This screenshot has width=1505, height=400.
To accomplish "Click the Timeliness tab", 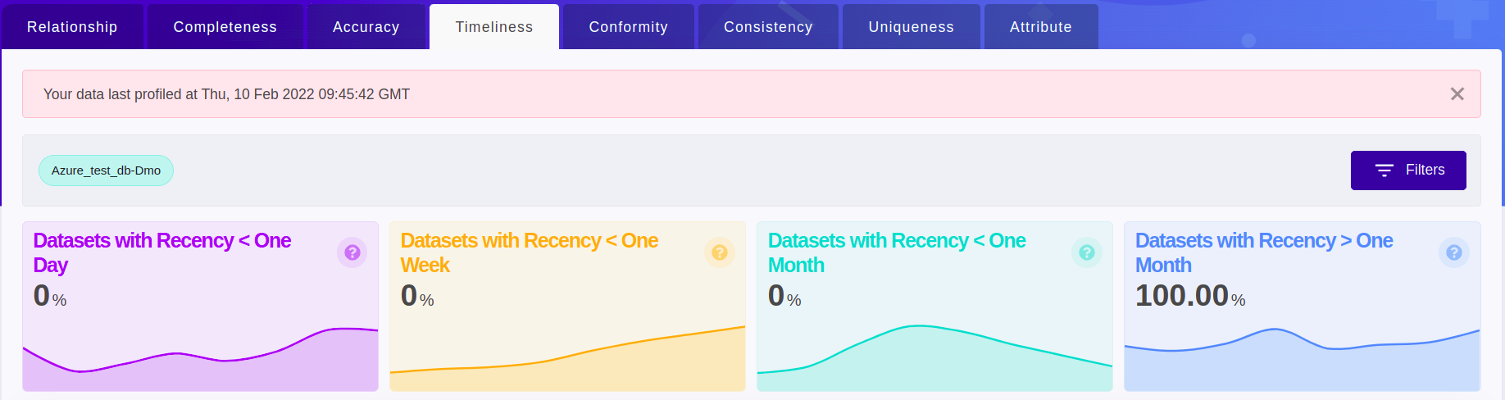I will 494,27.
